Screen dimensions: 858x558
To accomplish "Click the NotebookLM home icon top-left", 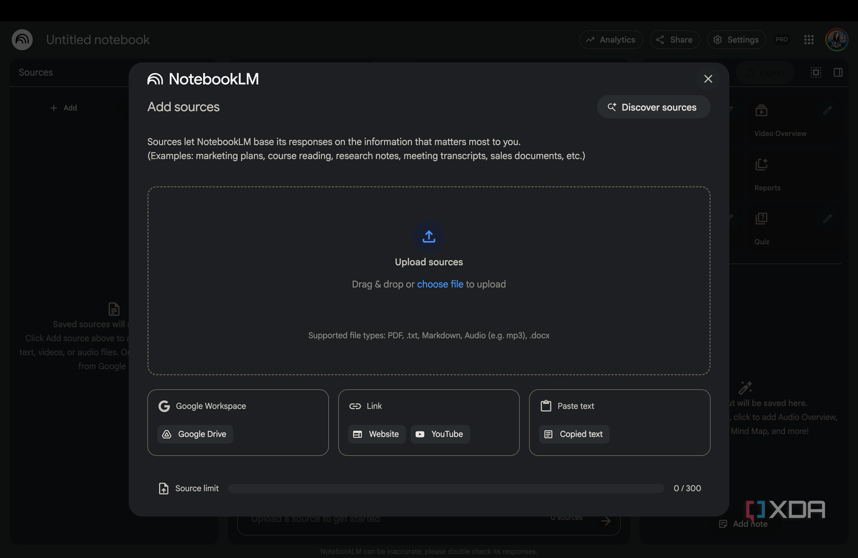I will tap(22, 40).
